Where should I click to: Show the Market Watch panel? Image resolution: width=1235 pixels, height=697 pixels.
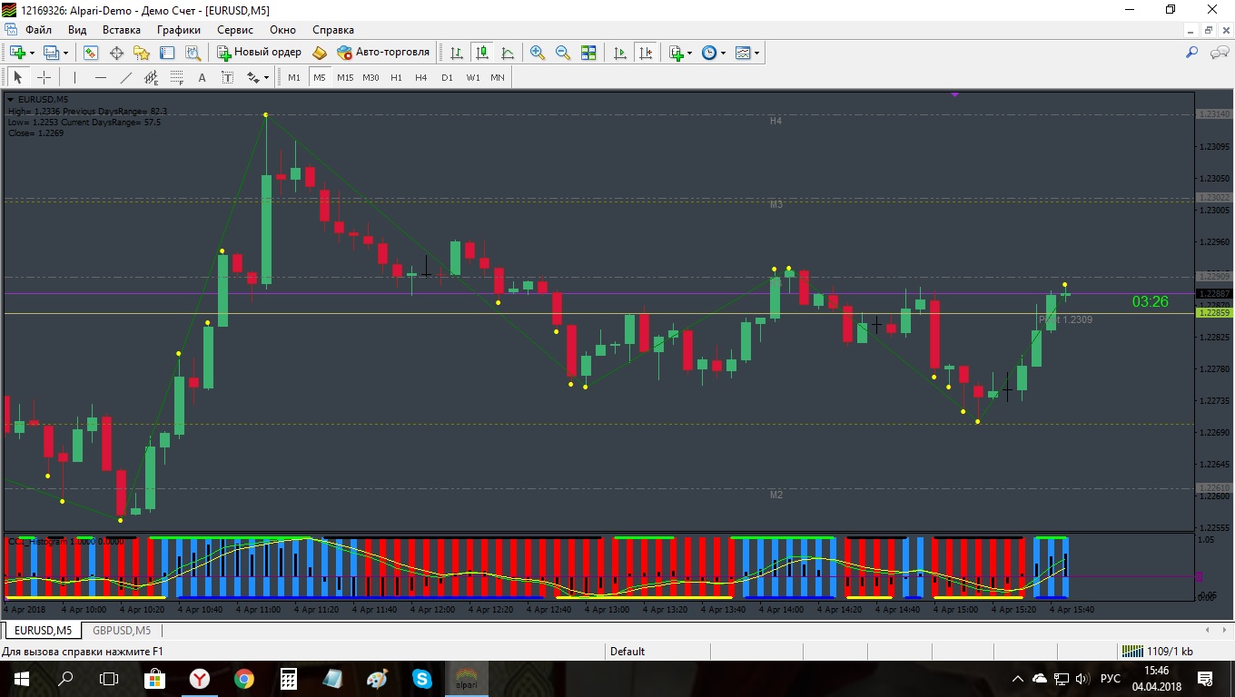click(91, 53)
